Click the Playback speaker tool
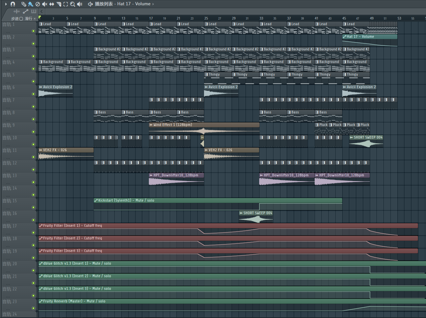Screen dimensions: 426x318 [x=80, y=4]
